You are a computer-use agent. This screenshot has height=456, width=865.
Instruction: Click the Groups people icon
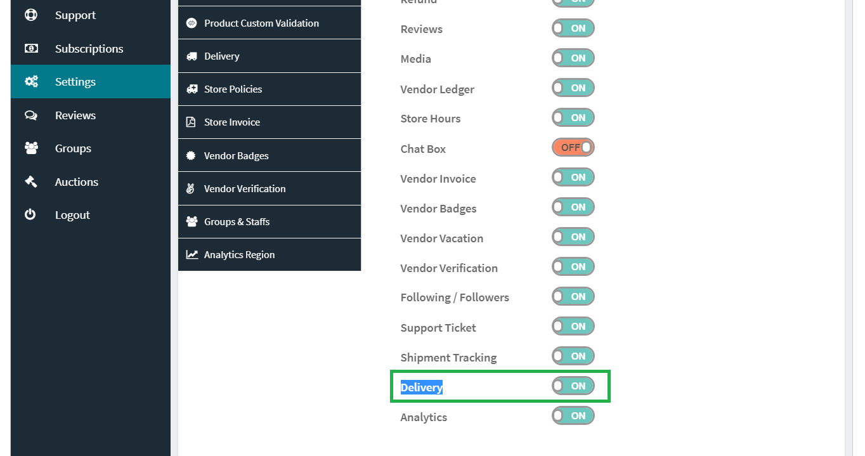pyautogui.click(x=30, y=148)
